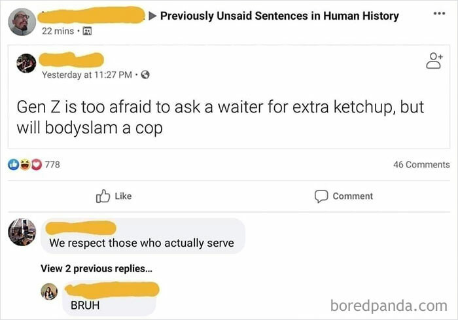View the 778 reactions count
This screenshot has height=320, width=458.
(52, 165)
